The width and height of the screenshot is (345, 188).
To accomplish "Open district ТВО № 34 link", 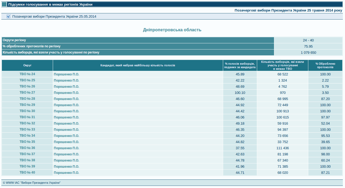I will 27,136.
